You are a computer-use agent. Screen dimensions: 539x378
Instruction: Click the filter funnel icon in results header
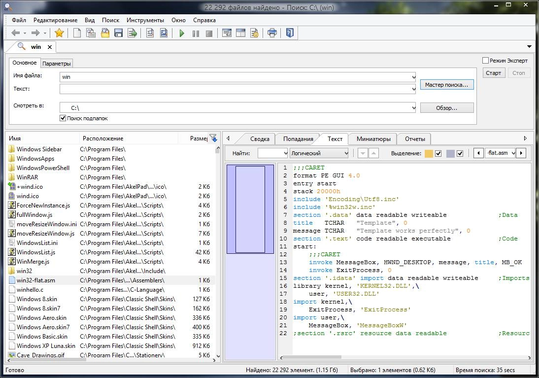coord(213,138)
